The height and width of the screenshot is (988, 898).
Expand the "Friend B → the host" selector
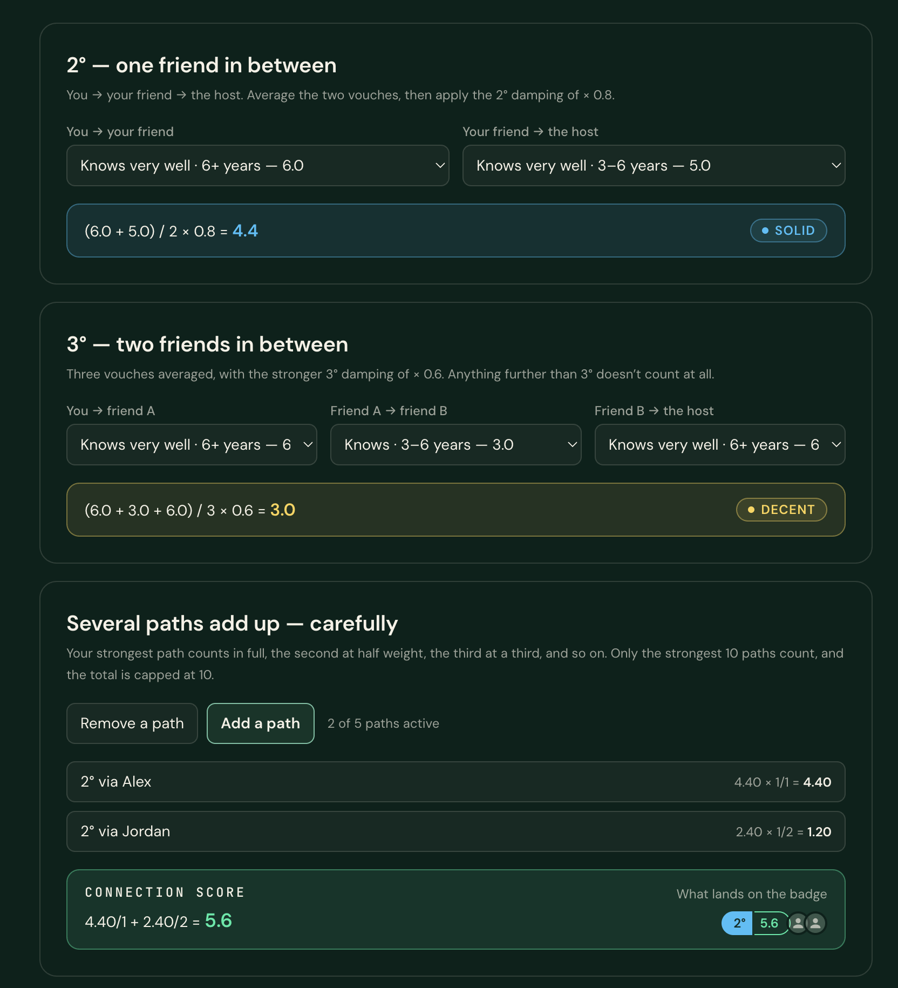coord(719,444)
